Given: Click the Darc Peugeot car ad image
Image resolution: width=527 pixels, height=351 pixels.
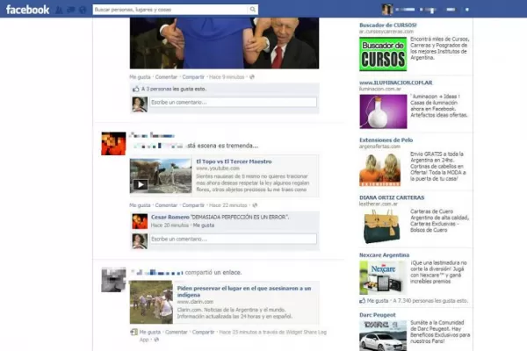Looking at the screenshot, I should (383, 336).
